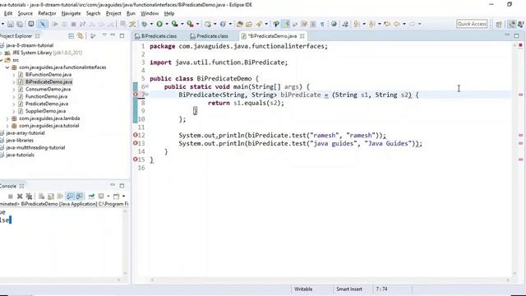526x296 pixels.
Task: Click Remove Launch X icon in Console
Action: pos(20,196)
